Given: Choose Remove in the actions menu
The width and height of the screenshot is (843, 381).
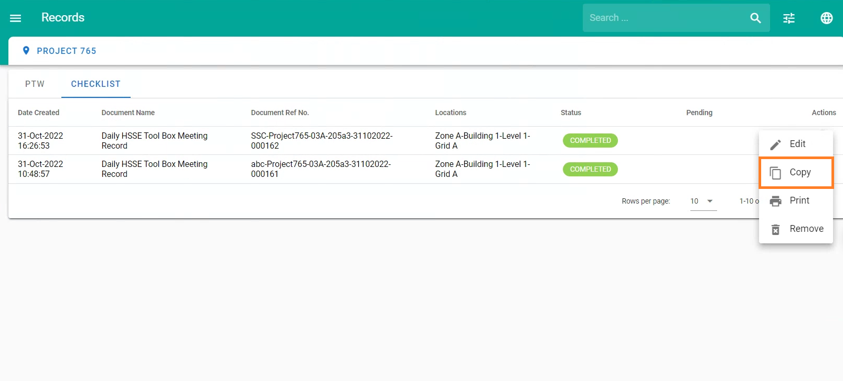Looking at the screenshot, I should click(796, 229).
